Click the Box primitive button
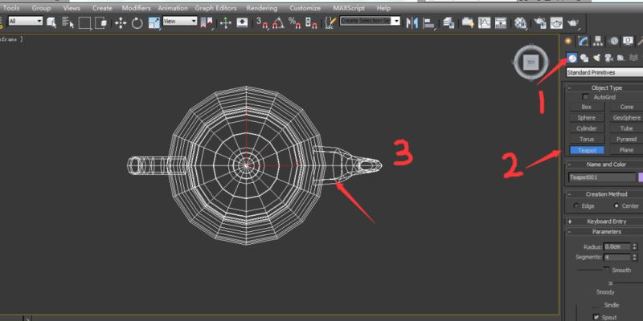 pyautogui.click(x=587, y=107)
